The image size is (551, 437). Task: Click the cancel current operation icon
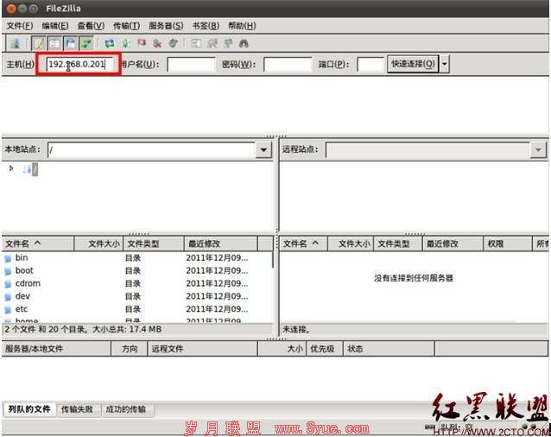coord(142,43)
